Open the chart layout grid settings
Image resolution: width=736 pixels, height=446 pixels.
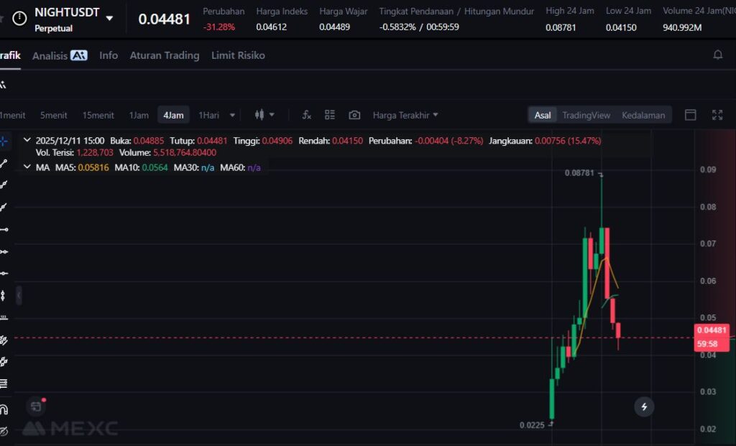click(x=330, y=115)
